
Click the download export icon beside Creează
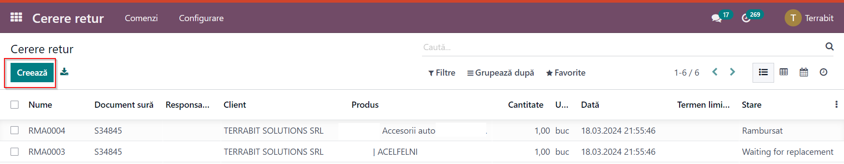tap(64, 72)
